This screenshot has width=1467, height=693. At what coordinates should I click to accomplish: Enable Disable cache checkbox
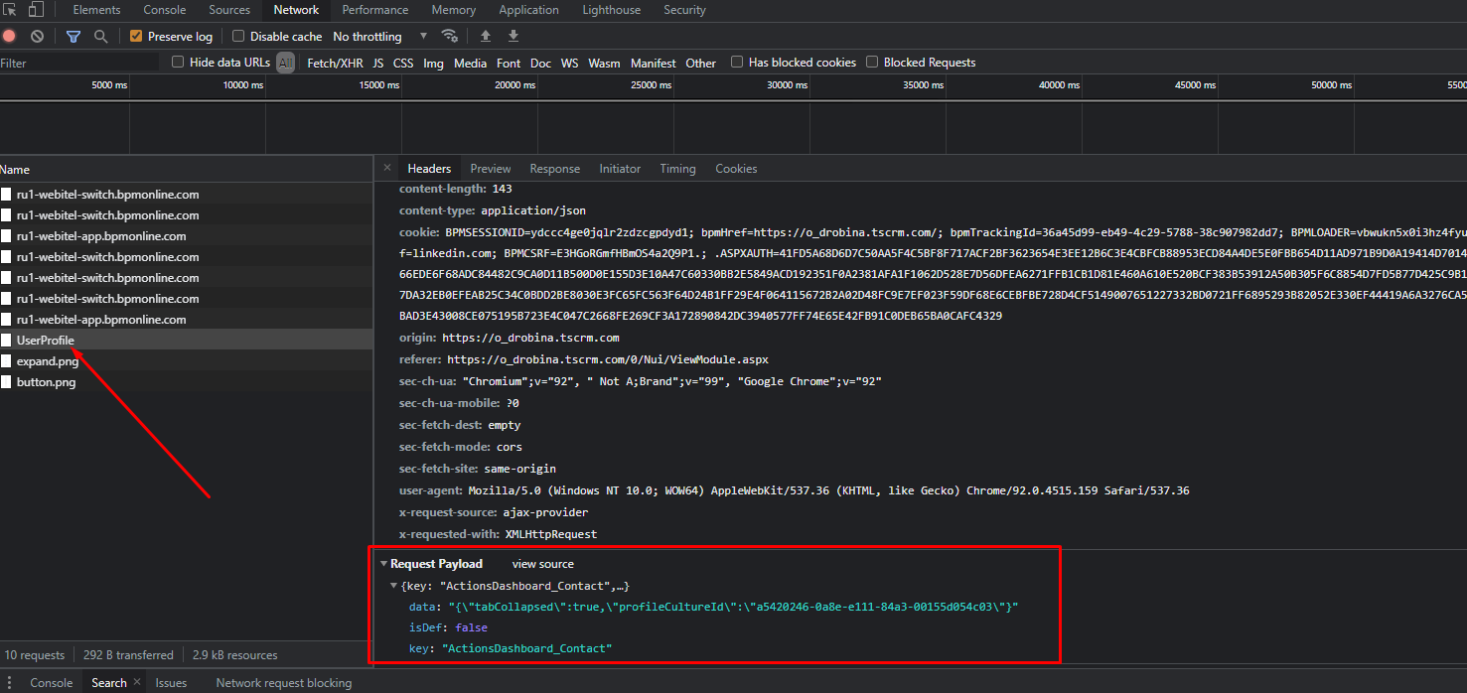click(x=238, y=36)
